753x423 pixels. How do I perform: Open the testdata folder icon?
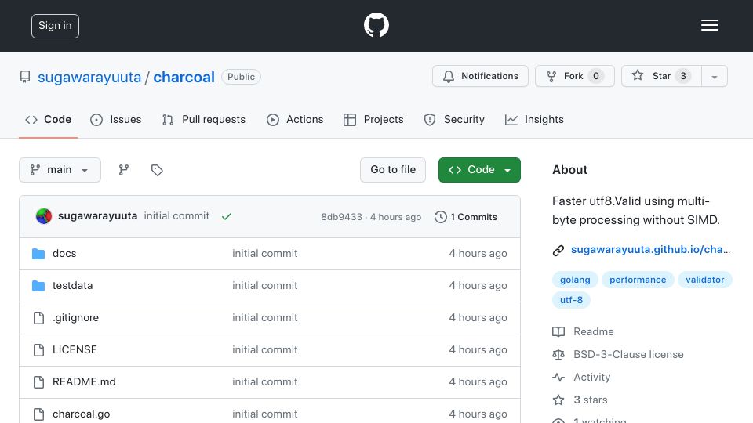[38, 285]
